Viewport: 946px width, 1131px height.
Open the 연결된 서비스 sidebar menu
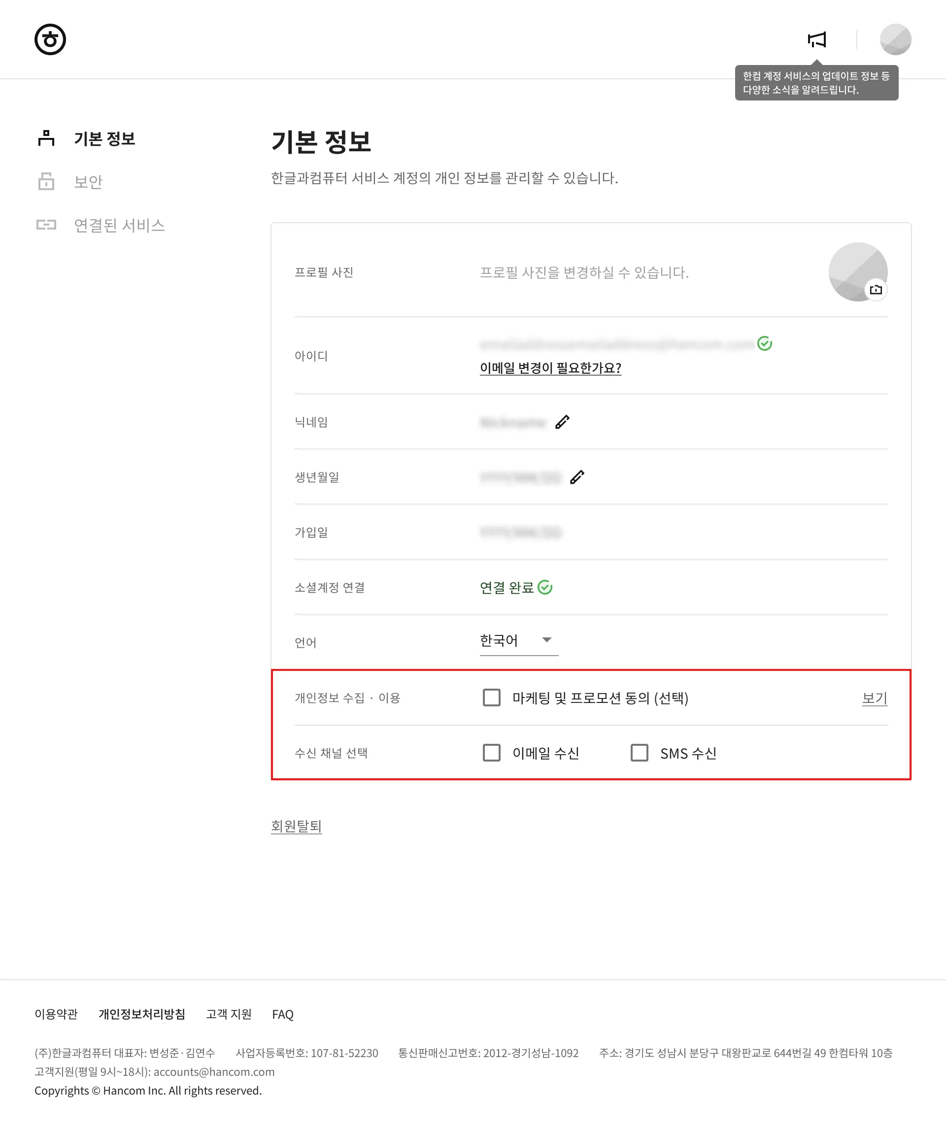tap(119, 225)
